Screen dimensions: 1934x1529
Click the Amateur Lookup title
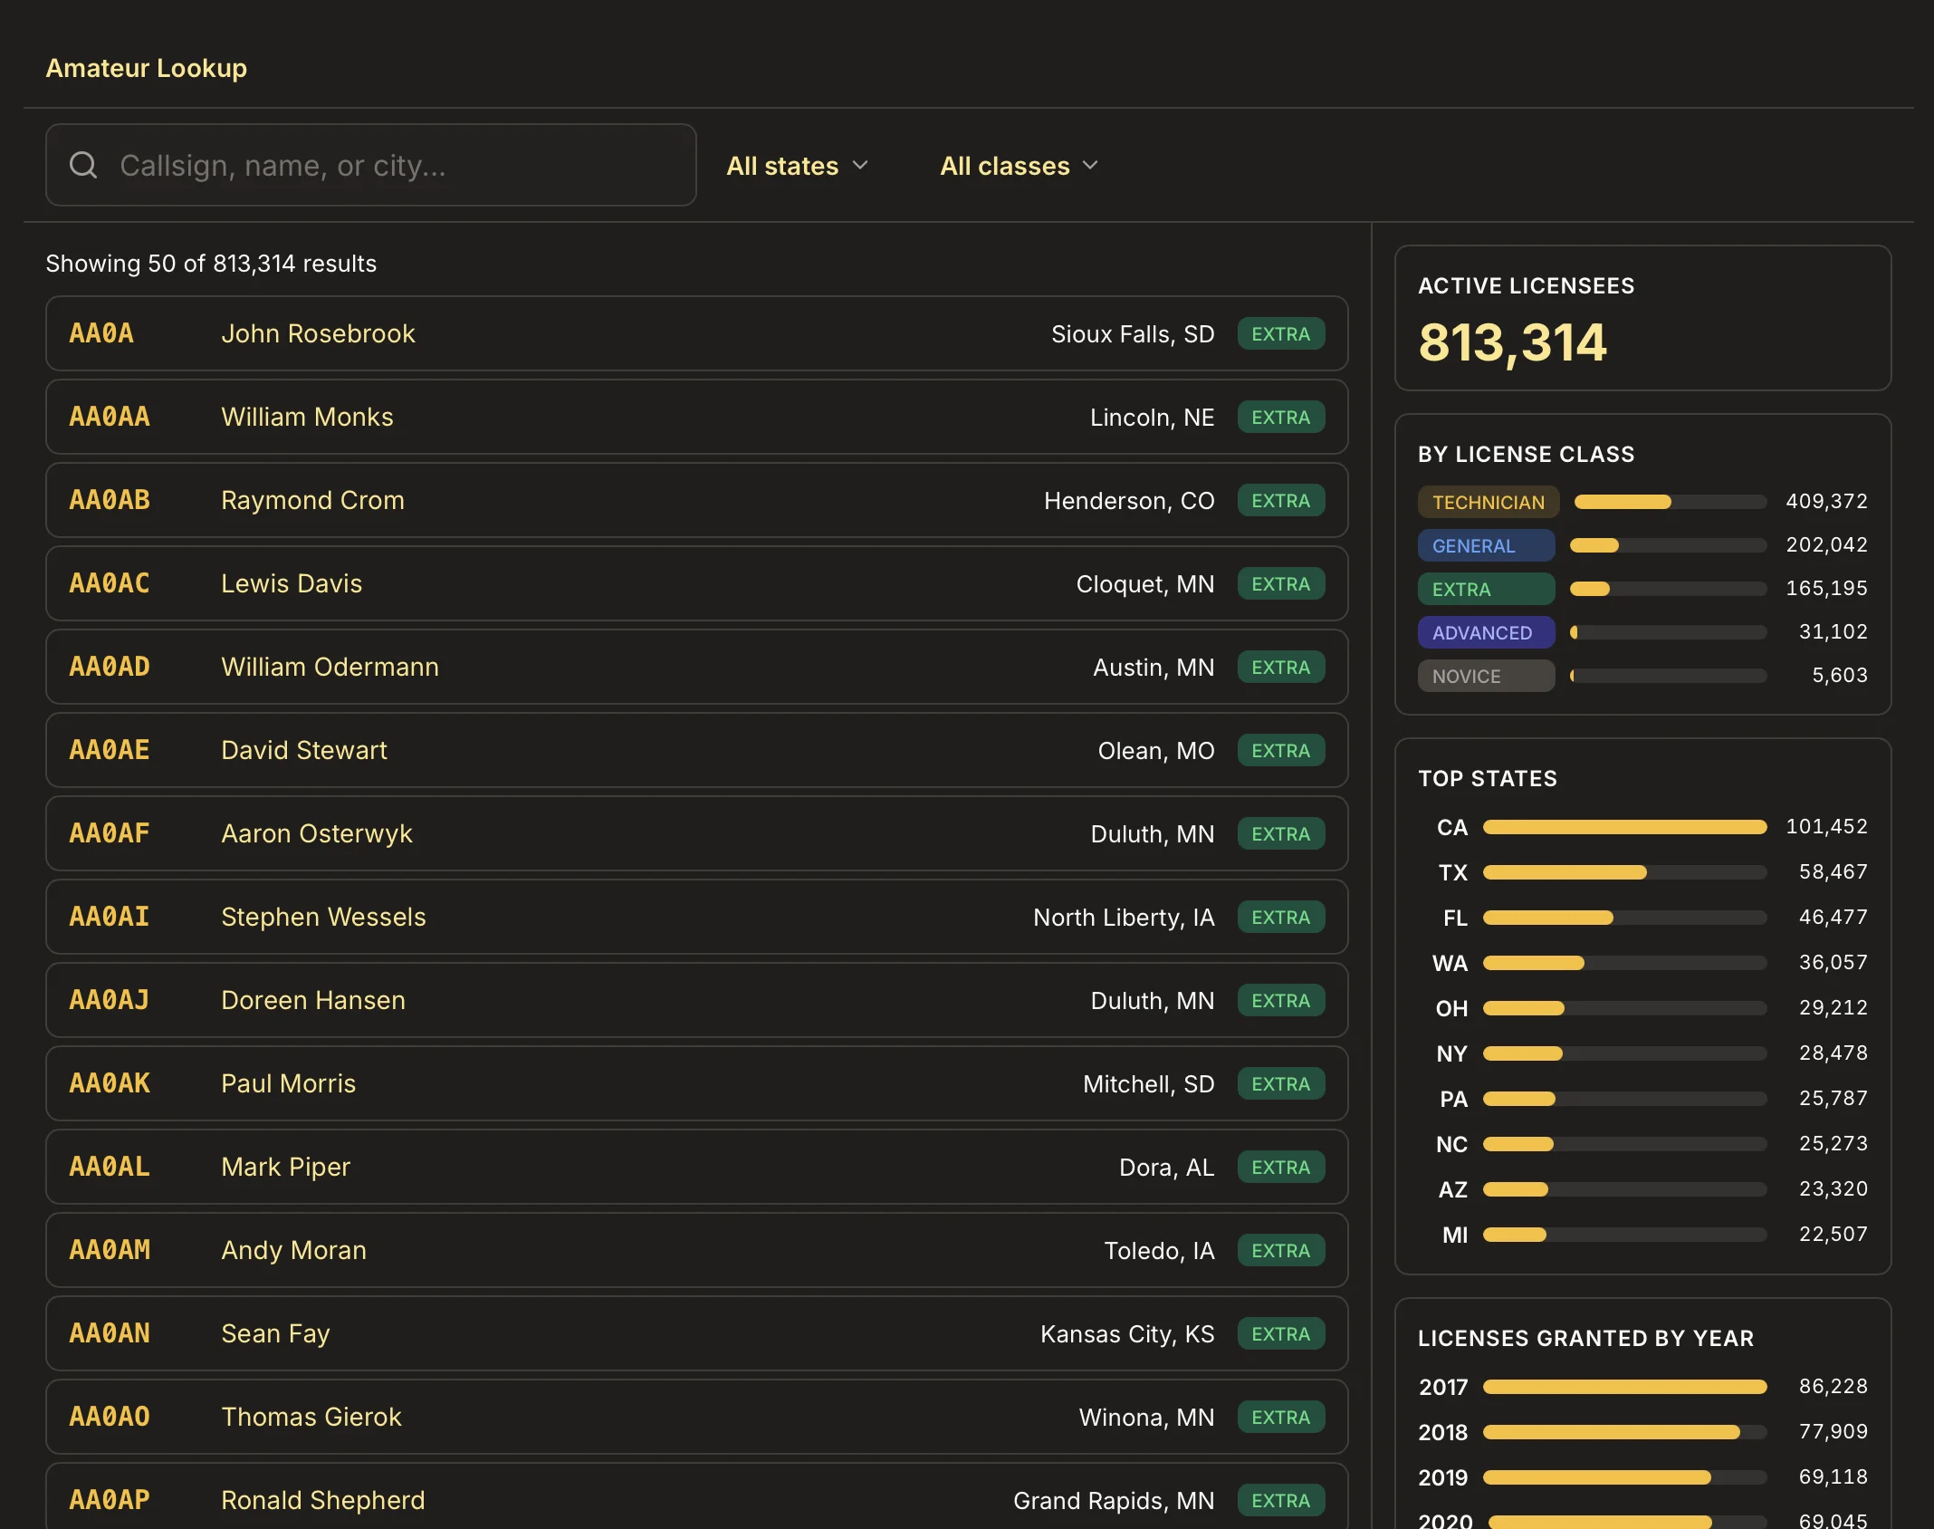[x=147, y=68]
